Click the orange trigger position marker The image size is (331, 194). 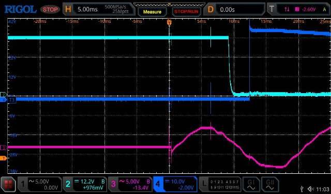point(169,22)
